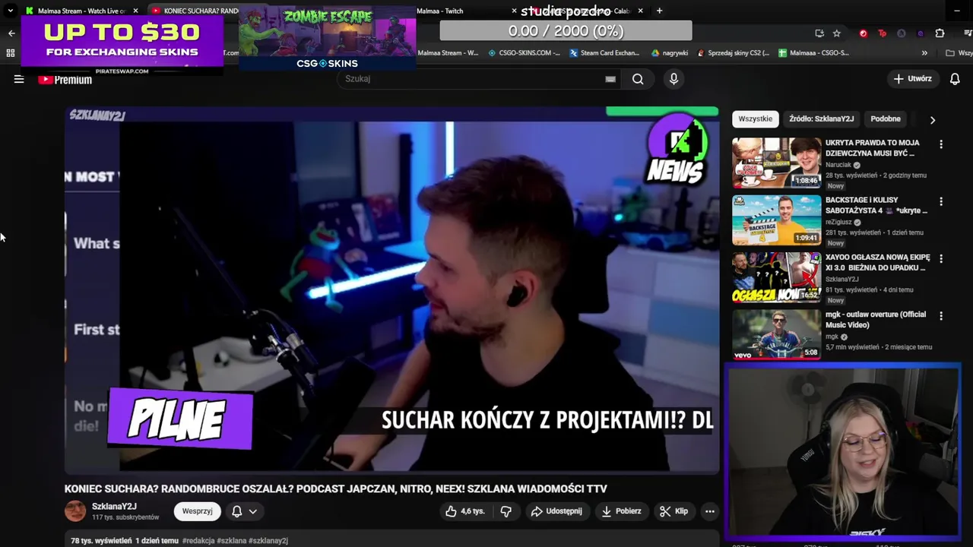Click video title KONIEC SUCHARA? RANDOMBRUCE OSZALAŁ?
Viewport: 973px width, 547px height.
click(x=335, y=489)
